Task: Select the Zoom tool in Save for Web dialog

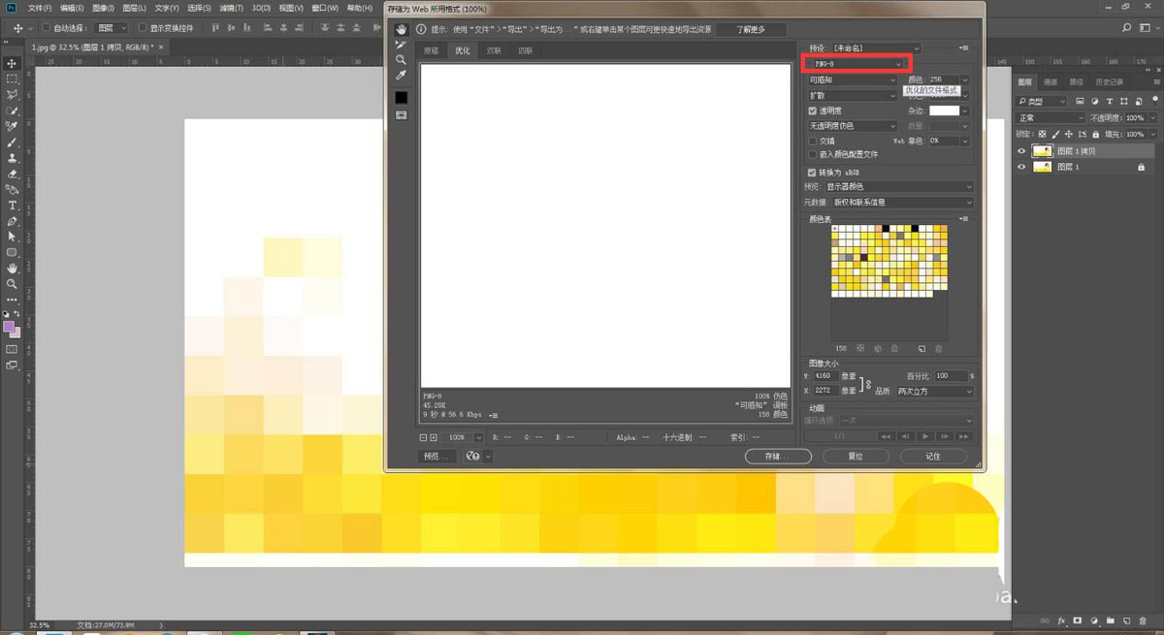Action: 401,60
